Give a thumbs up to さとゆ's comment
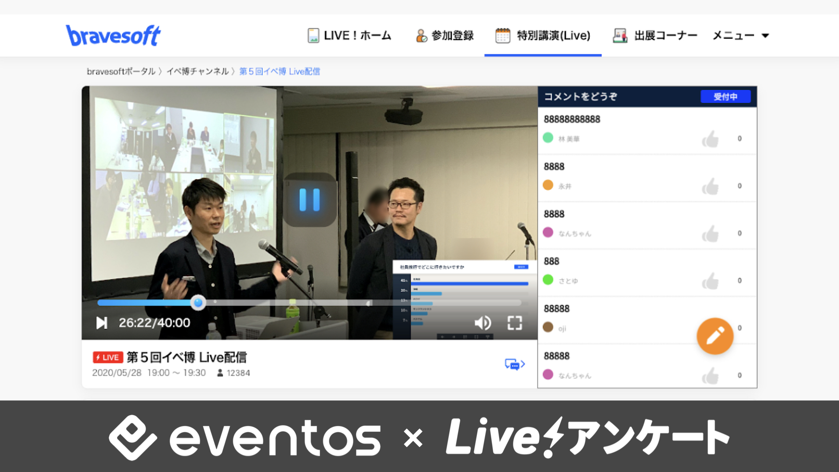This screenshot has width=839, height=472. 711,281
